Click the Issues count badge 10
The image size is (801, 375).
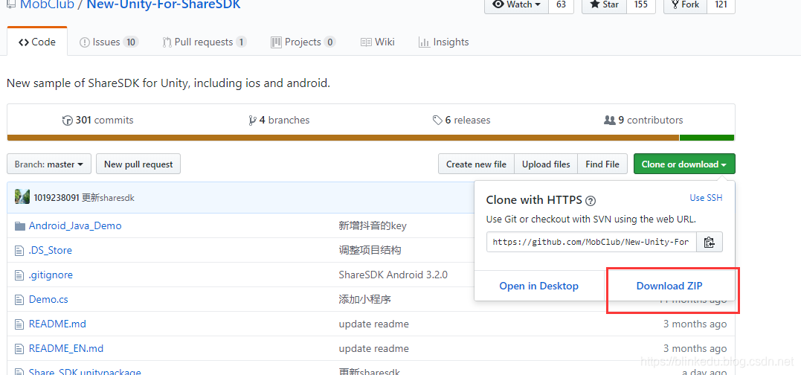pyautogui.click(x=131, y=42)
